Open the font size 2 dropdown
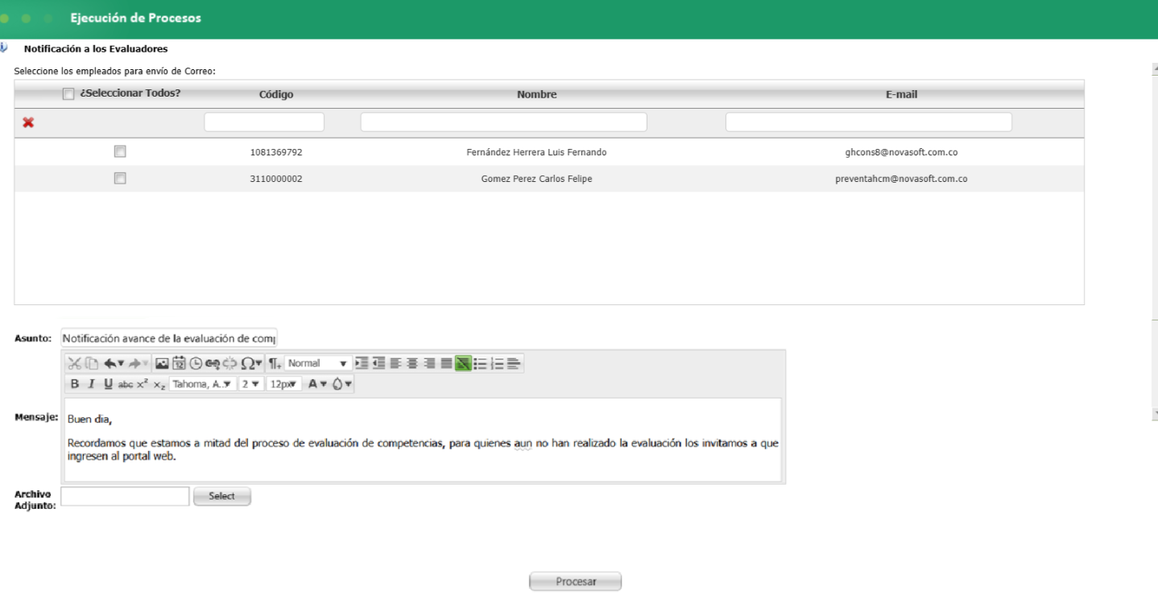The height and width of the screenshot is (595, 1158). coord(252,384)
